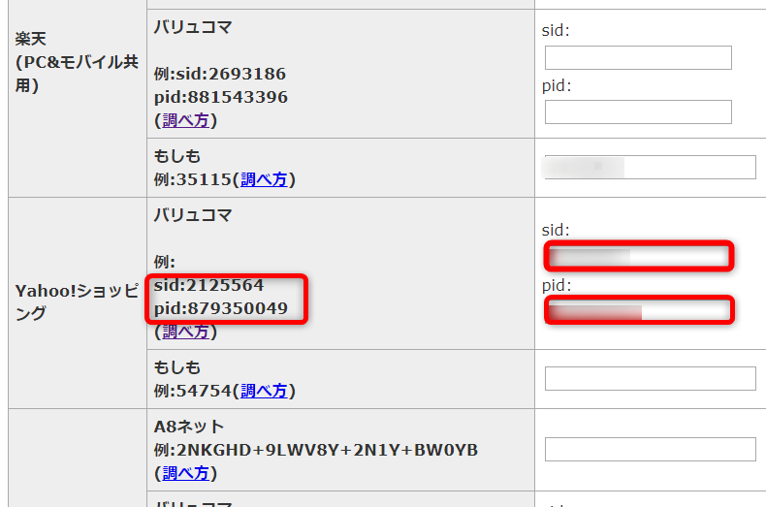Click the A8ネット label
Image resolution: width=766 pixels, height=507 pixels.
pyautogui.click(x=189, y=427)
